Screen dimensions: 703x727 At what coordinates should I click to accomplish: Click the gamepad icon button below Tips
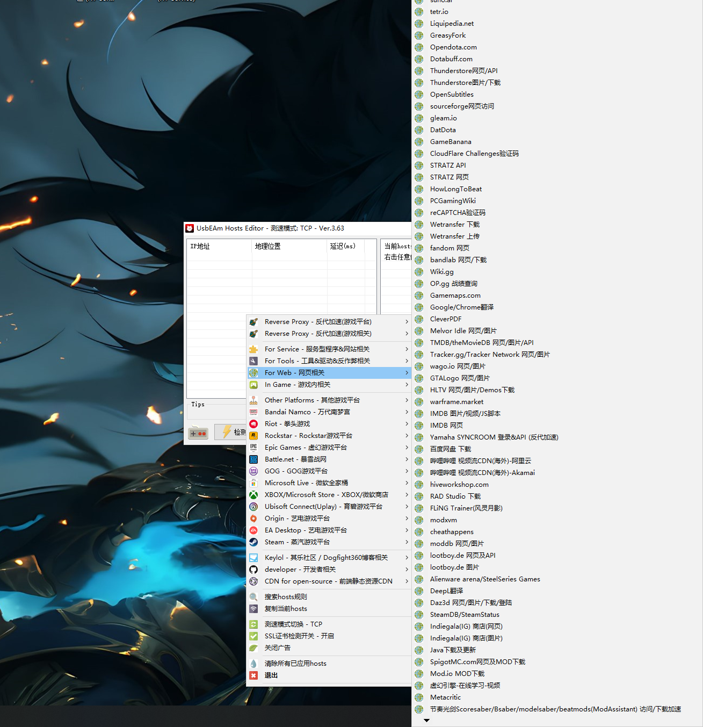click(x=198, y=433)
